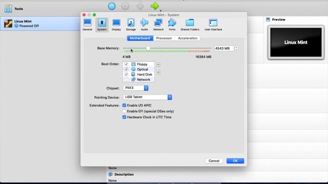Click the Base Memory MB input field
Viewport: 328px width, 184px height.
224,49
